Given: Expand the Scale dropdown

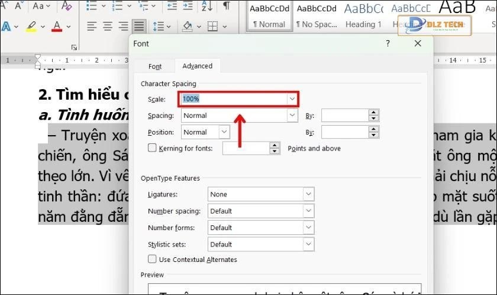Looking at the screenshot, I should point(292,99).
